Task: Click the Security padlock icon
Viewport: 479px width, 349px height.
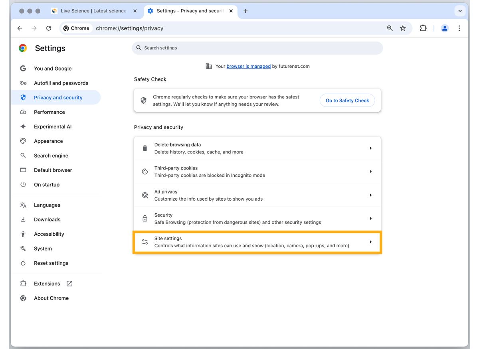Action: tap(145, 219)
